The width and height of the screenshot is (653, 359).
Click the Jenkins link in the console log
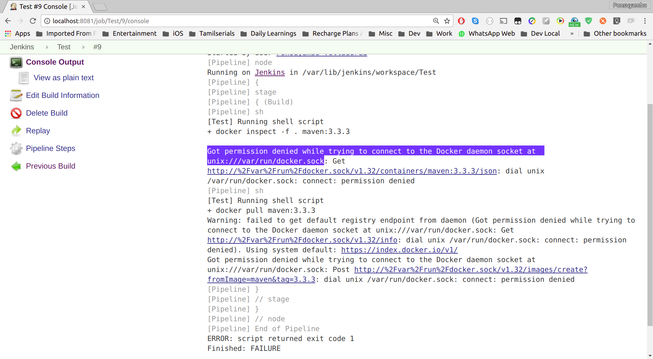tap(270, 72)
